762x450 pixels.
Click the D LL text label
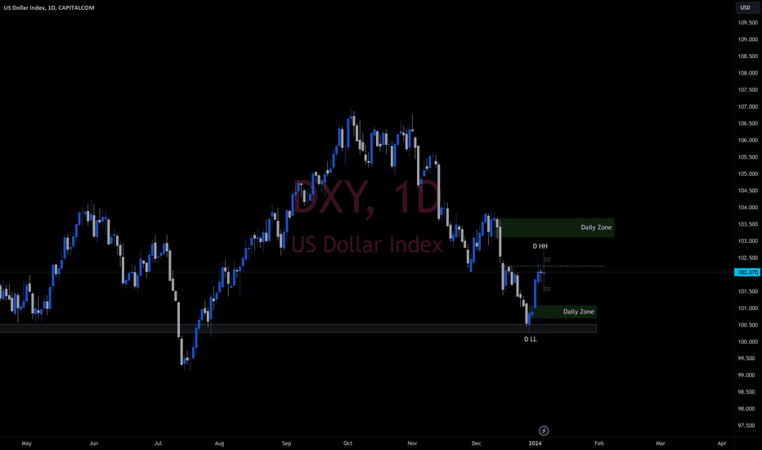pos(530,339)
